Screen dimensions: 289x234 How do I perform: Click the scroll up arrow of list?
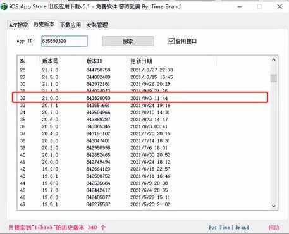tap(274, 59)
